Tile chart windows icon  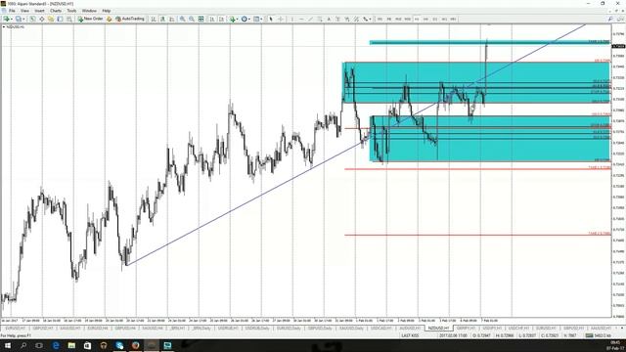[201, 19]
